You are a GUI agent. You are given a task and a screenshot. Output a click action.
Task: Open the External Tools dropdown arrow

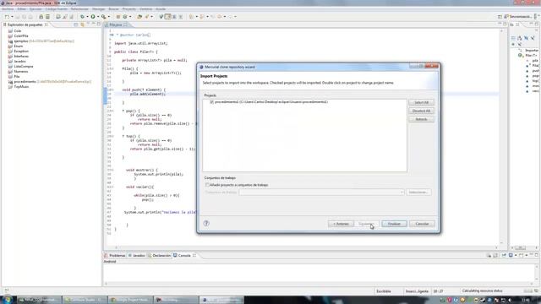pyautogui.click(x=108, y=17)
